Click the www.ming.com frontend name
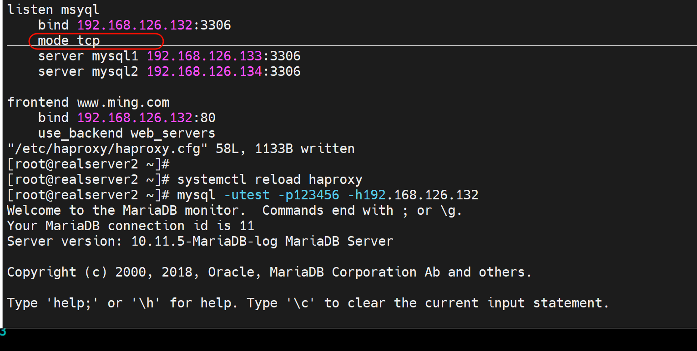697x351 pixels. 123,102
